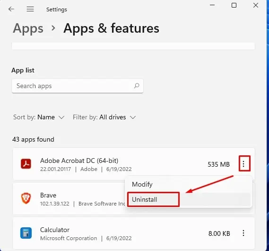Image resolution: width=269 pixels, height=251 pixels.
Task: Click the 535 MB size value
Action: 219,164
